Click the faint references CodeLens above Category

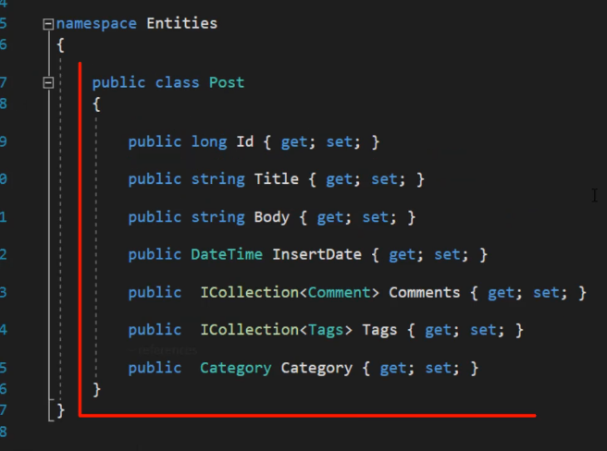(164, 350)
